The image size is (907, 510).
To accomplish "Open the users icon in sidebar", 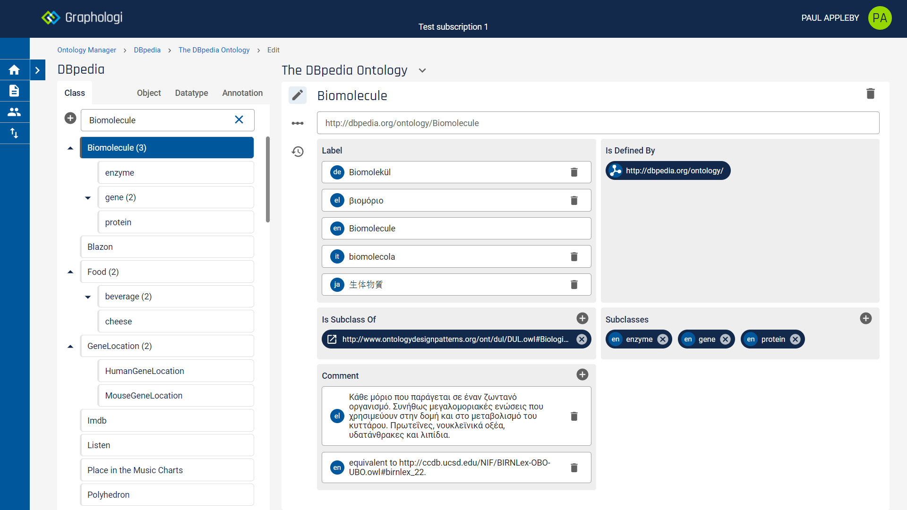I will (x=14, y=112).
